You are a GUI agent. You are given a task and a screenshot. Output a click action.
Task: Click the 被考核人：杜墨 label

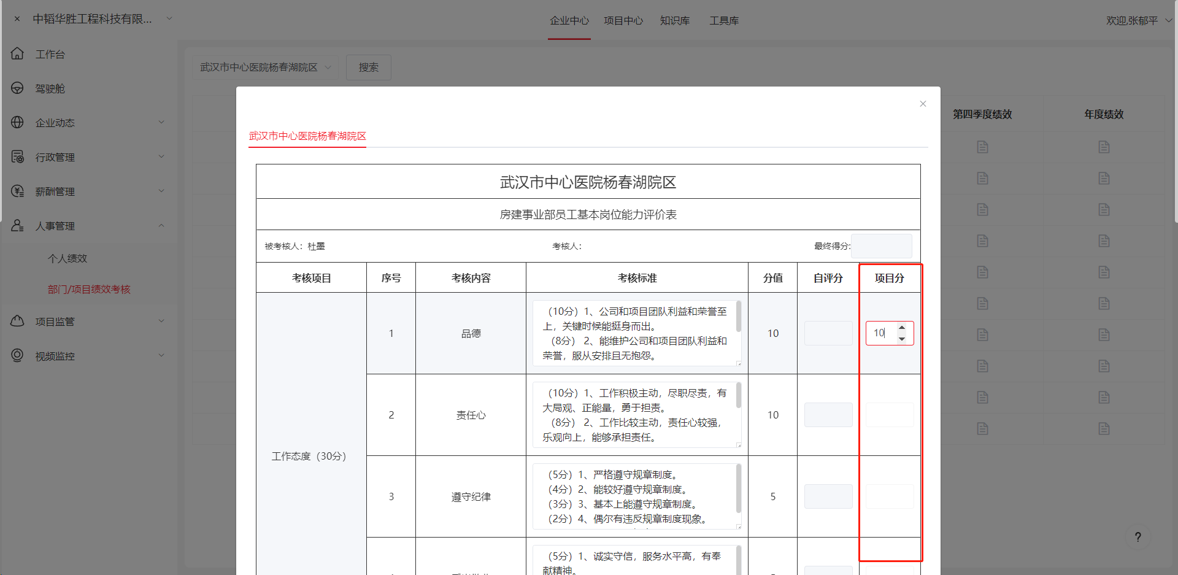[295, 246]
